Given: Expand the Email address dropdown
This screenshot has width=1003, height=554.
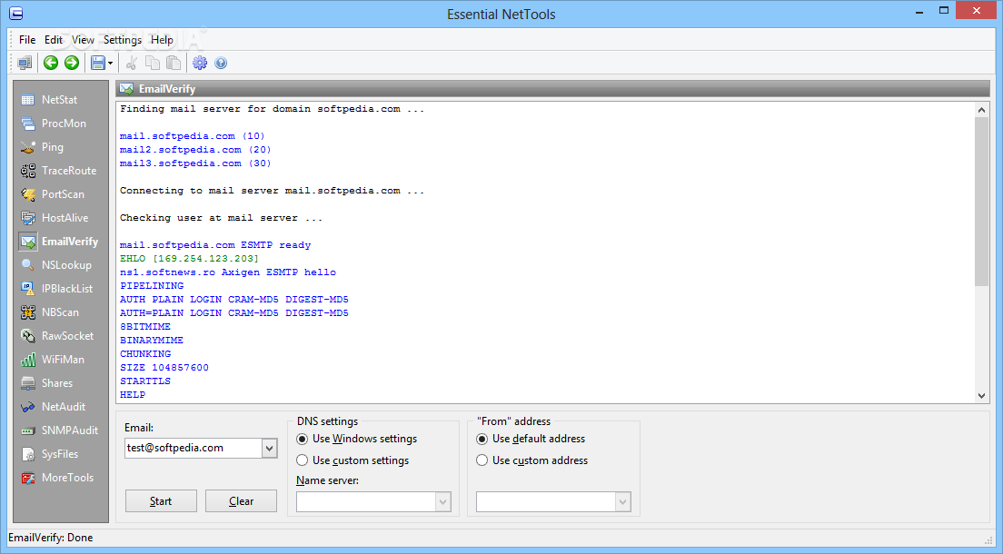Looking at the screenshot, I should [269, 449].
